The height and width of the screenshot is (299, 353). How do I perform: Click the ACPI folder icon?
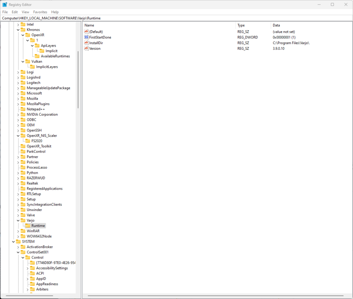click(32, 273)
